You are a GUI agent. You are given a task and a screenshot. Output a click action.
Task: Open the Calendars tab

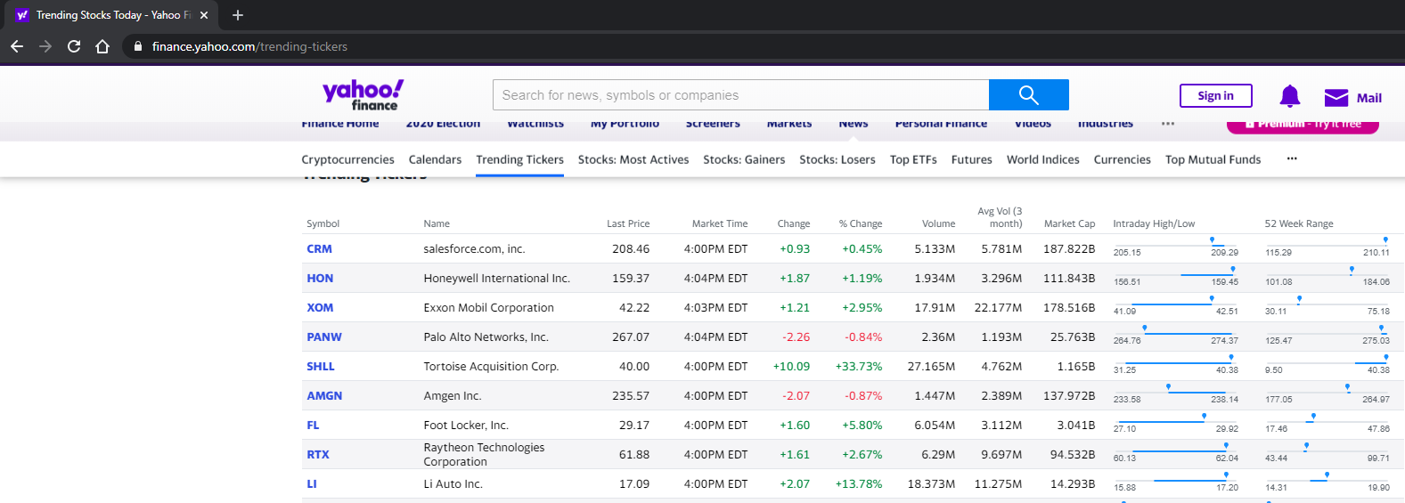tap(435, 159)
